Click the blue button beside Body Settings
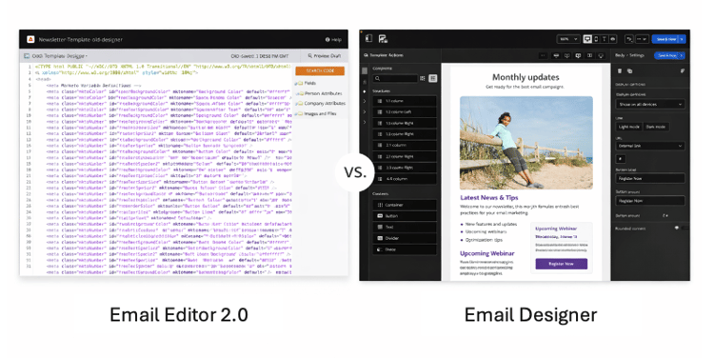 (x=669, y=55)
